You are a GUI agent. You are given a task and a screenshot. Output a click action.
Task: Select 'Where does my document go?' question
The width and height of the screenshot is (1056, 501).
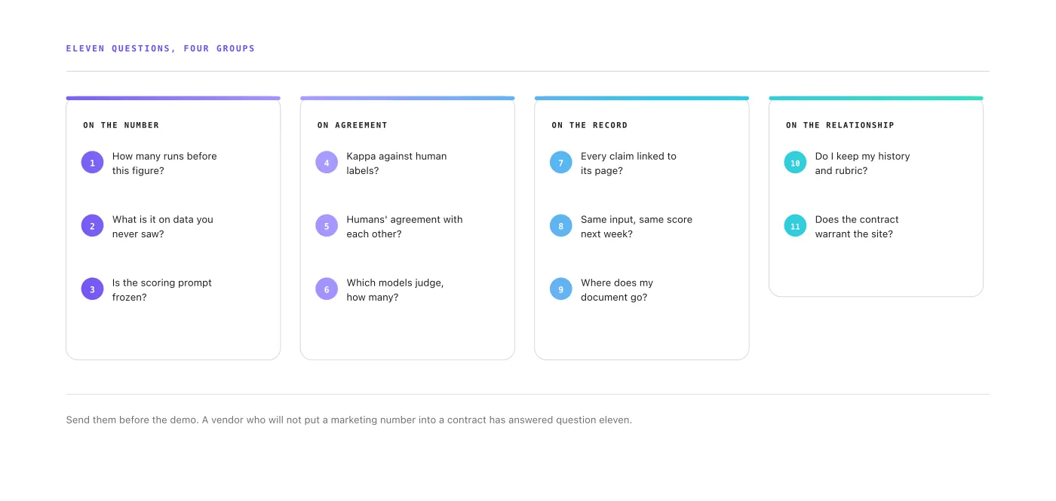617,290
